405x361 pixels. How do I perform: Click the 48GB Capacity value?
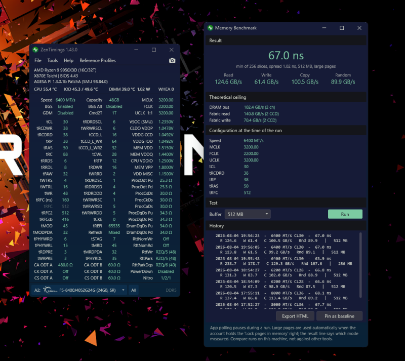tap(114, 100)
